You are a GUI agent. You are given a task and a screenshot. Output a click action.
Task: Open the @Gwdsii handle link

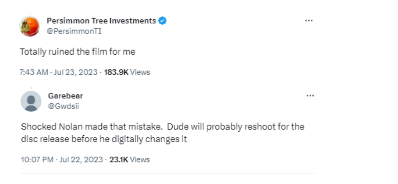click(63, 106)
